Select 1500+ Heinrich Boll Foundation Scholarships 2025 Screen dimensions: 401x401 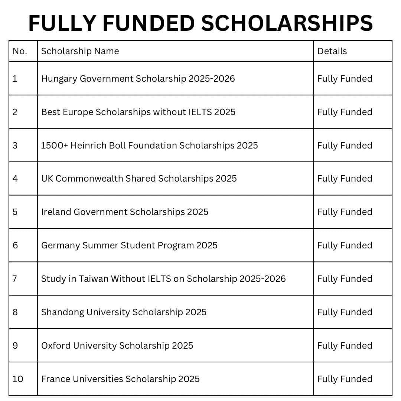pos(149,145)
